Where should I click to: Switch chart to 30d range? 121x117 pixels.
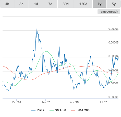(x=66, y=4)
